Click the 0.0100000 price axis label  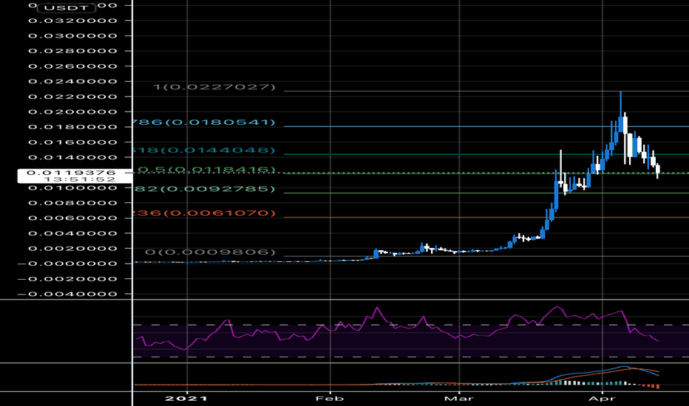(x=73, y=187)
